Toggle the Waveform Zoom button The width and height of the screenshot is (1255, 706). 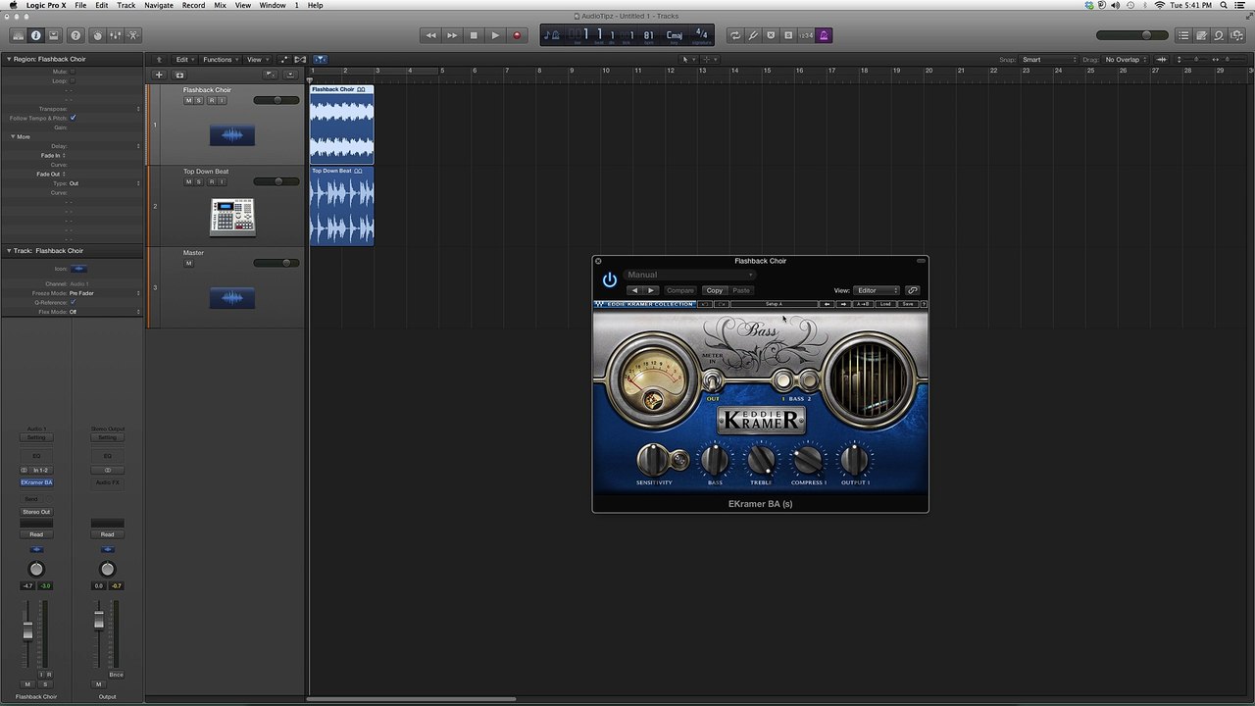point(1162,60)
